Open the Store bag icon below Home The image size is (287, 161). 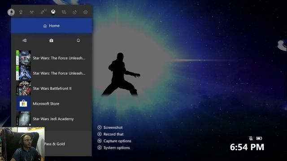51,40
